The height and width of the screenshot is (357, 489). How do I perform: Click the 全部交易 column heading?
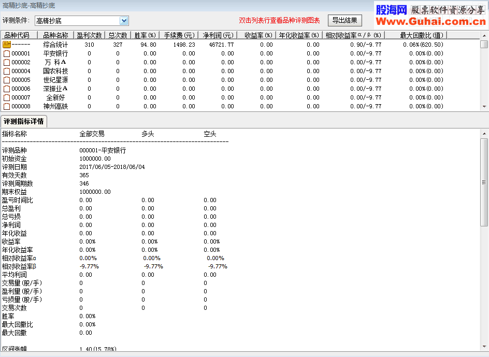pyautogui.click(x=92, y=134)
